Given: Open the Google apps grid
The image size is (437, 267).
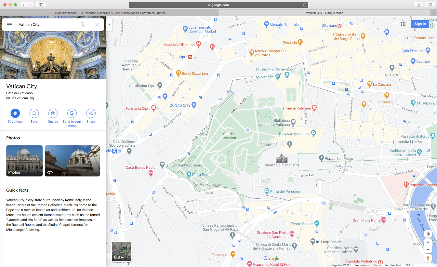Looking at the screenshot, I should pyautogui.click(x=403, y=24).
